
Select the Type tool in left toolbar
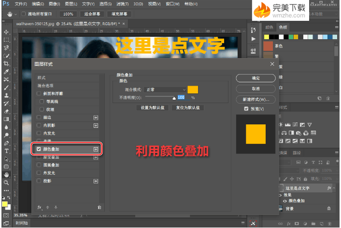[6, 151]
